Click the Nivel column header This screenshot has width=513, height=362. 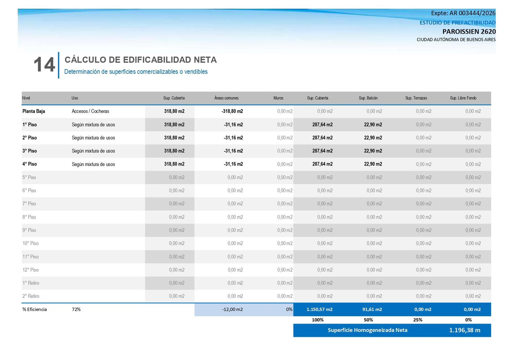click(x=26, y=98)
